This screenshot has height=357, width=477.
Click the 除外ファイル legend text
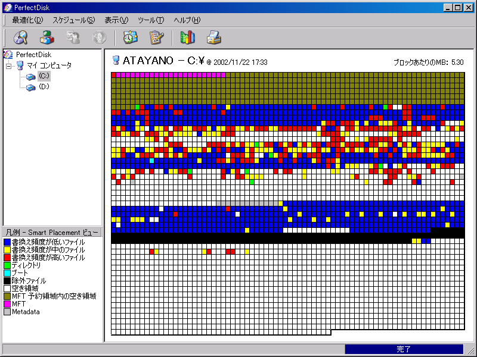[29, 281]
